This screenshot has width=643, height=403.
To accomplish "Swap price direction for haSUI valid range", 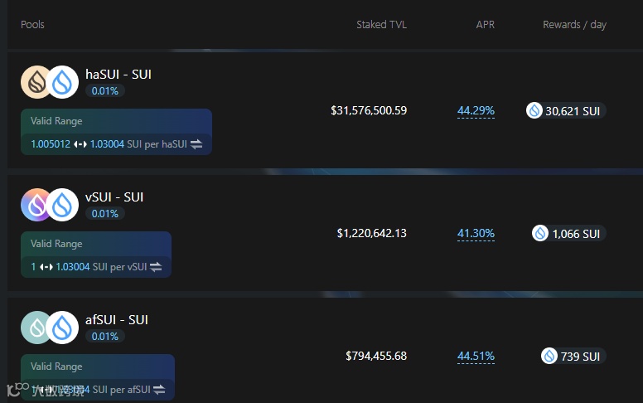I will [x=196, y=144].
